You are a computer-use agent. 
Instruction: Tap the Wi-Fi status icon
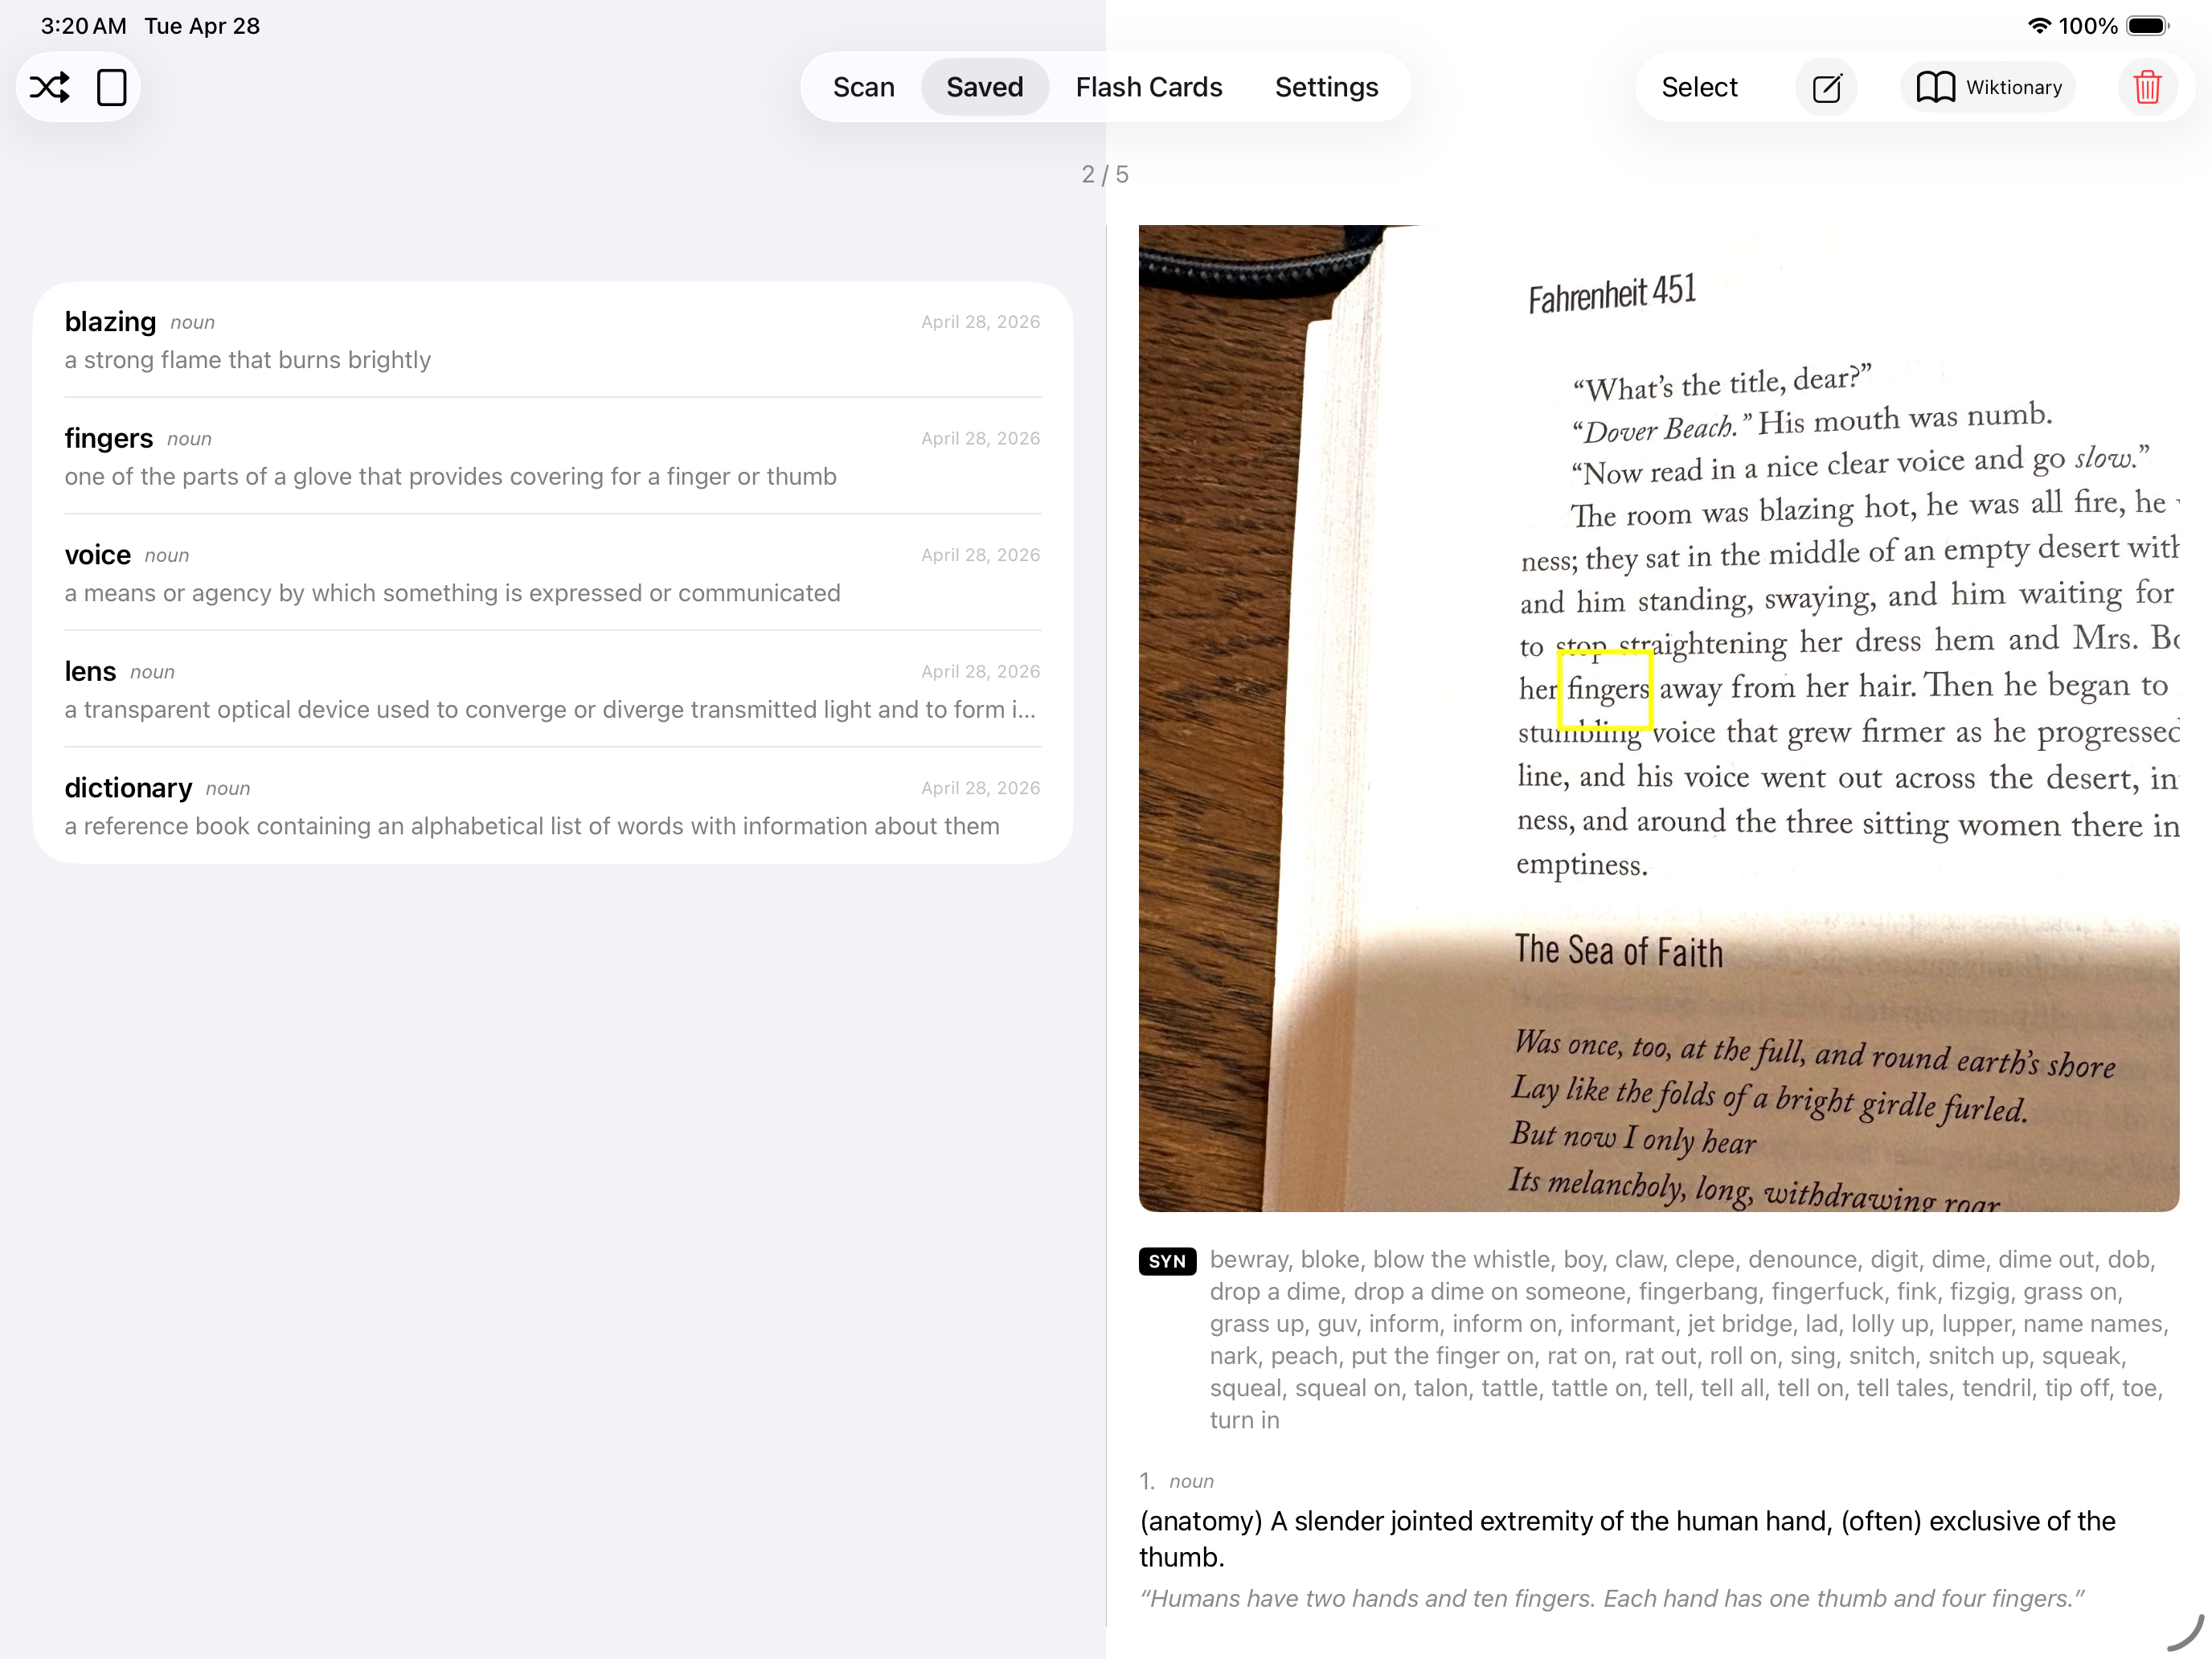pos(2039,26)
